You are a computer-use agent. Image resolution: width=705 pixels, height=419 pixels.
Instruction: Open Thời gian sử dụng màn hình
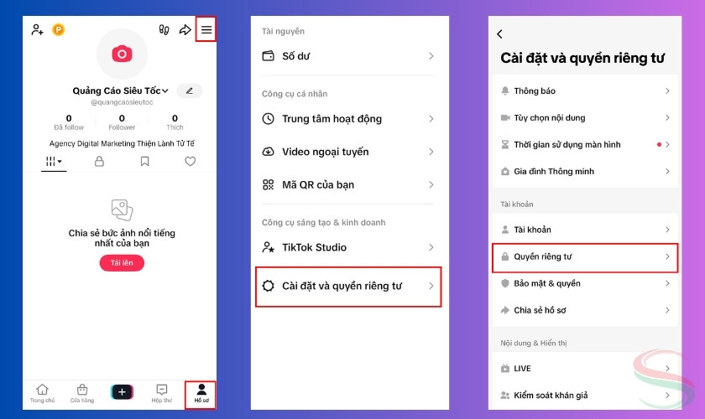[585, 145]
